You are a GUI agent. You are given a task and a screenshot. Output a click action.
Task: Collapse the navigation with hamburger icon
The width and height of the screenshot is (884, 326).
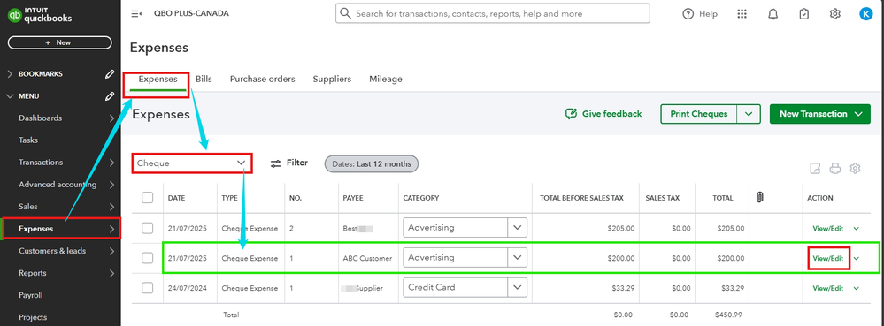[x=136, y=13]
